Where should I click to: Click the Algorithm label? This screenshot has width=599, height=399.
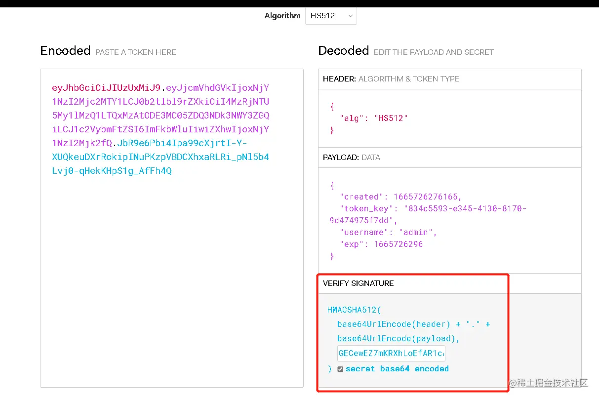[x=282, y=16]
